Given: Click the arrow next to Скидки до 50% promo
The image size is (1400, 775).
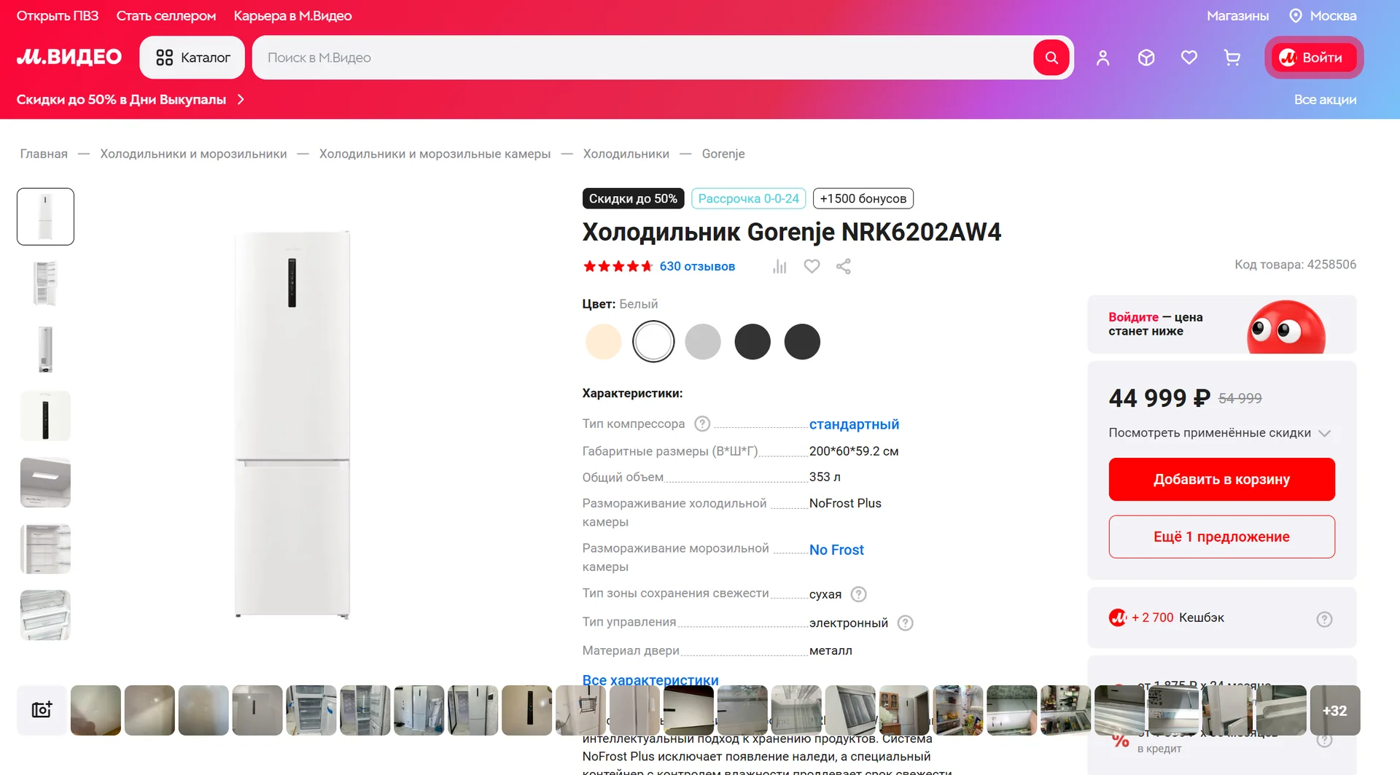Looking at the screenshot, I should coord(241,99).
